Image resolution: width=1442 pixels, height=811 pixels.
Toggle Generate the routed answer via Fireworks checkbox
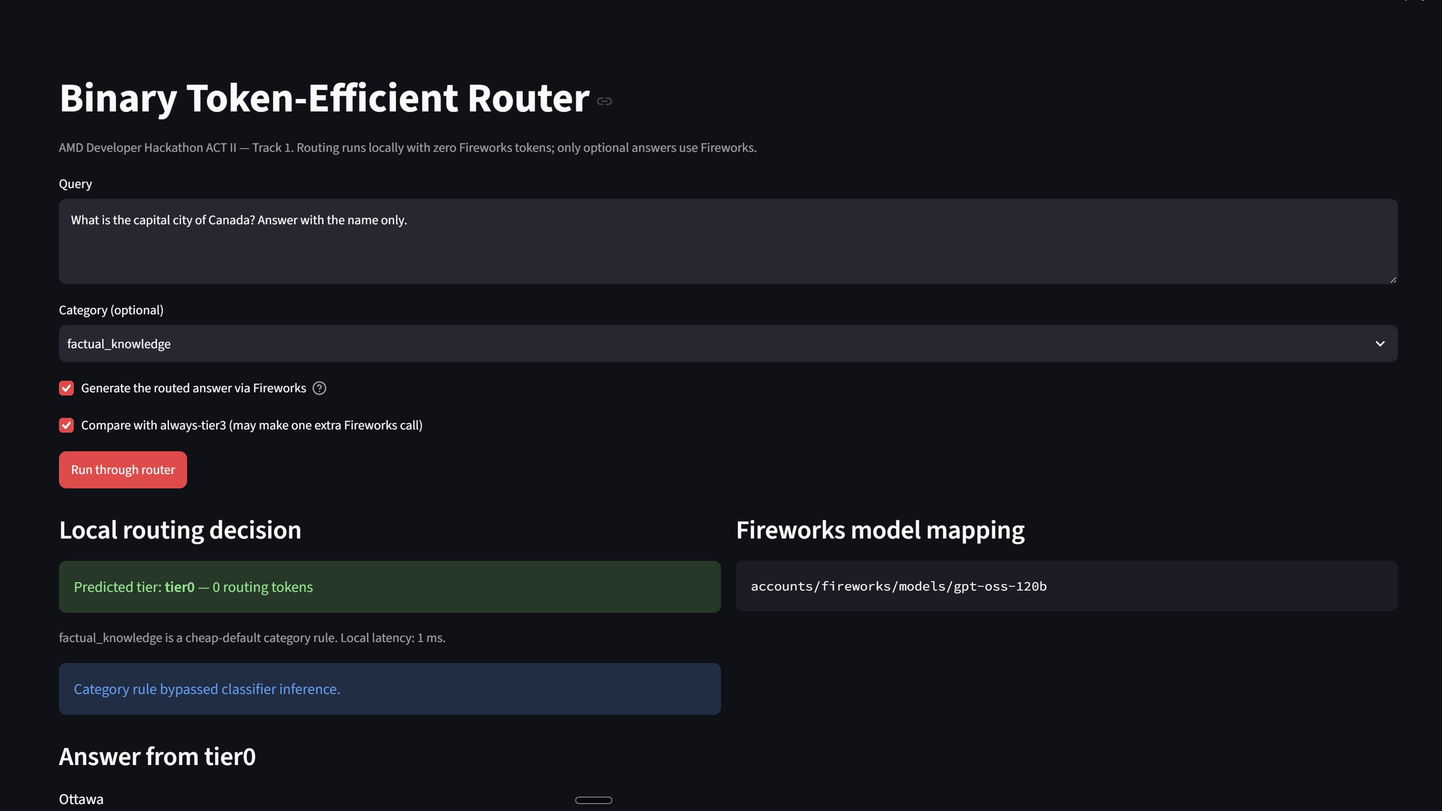(66, 388)
